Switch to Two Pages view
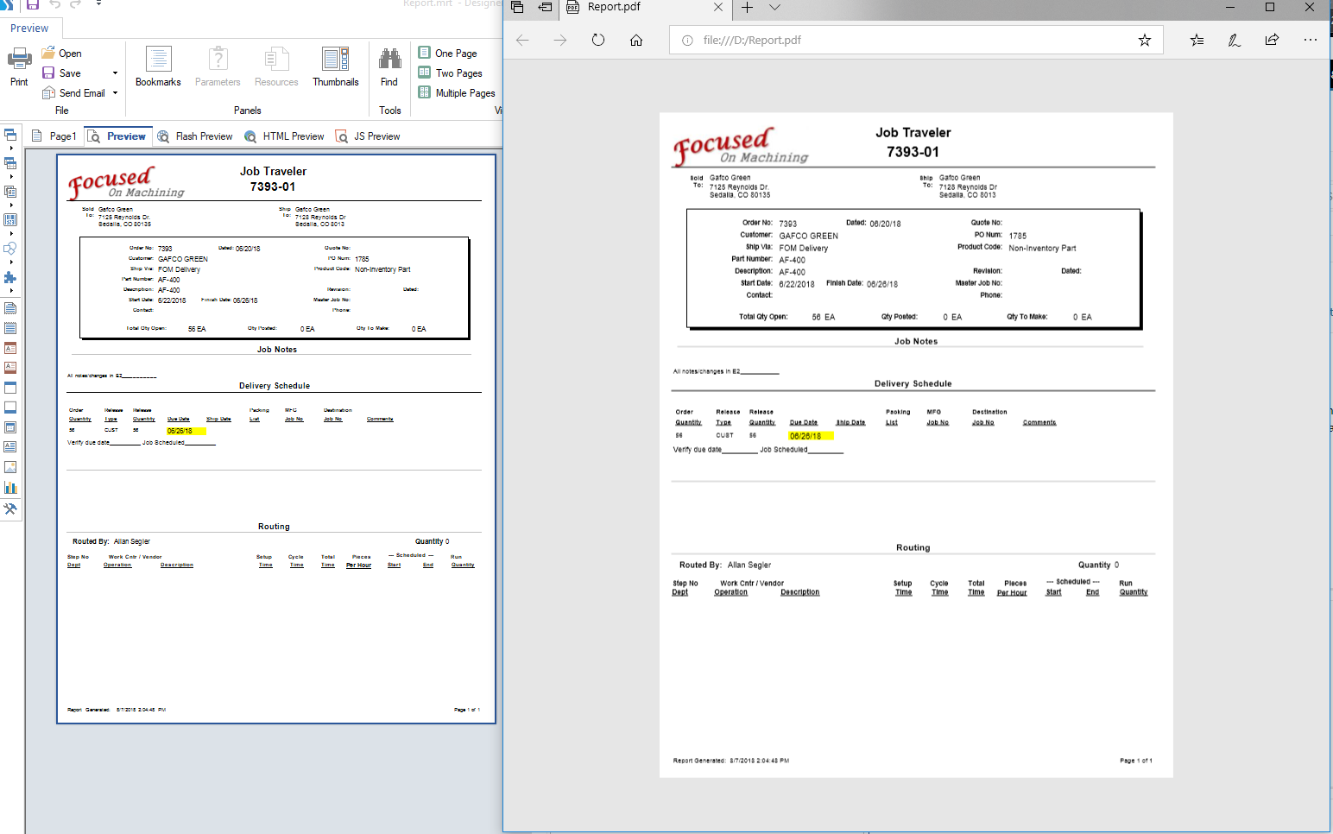This screenshot has width=1333, height=834. [x=450, y=73]
